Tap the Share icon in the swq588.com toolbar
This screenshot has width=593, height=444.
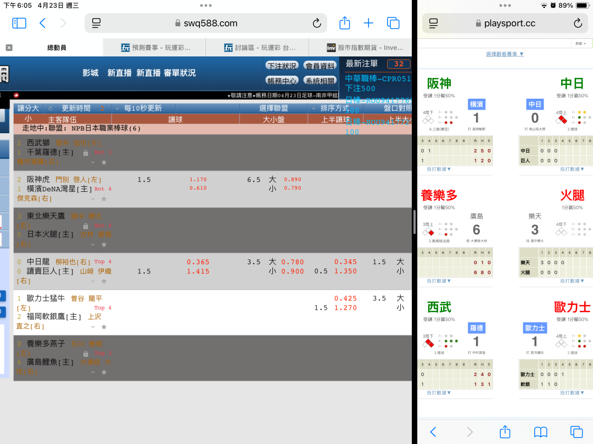(x=344, y=23)
